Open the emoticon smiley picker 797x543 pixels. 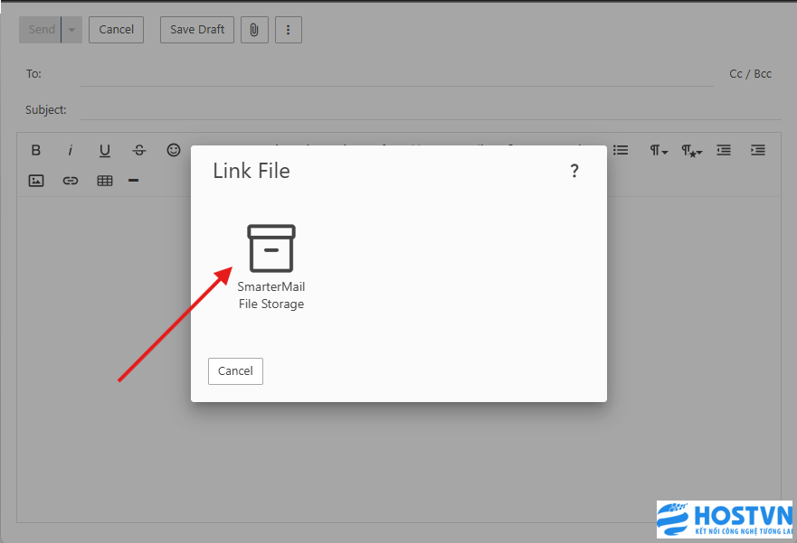174,151
